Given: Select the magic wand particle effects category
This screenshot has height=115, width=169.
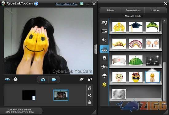Looking at the screenshot, I should click(104, 40).
